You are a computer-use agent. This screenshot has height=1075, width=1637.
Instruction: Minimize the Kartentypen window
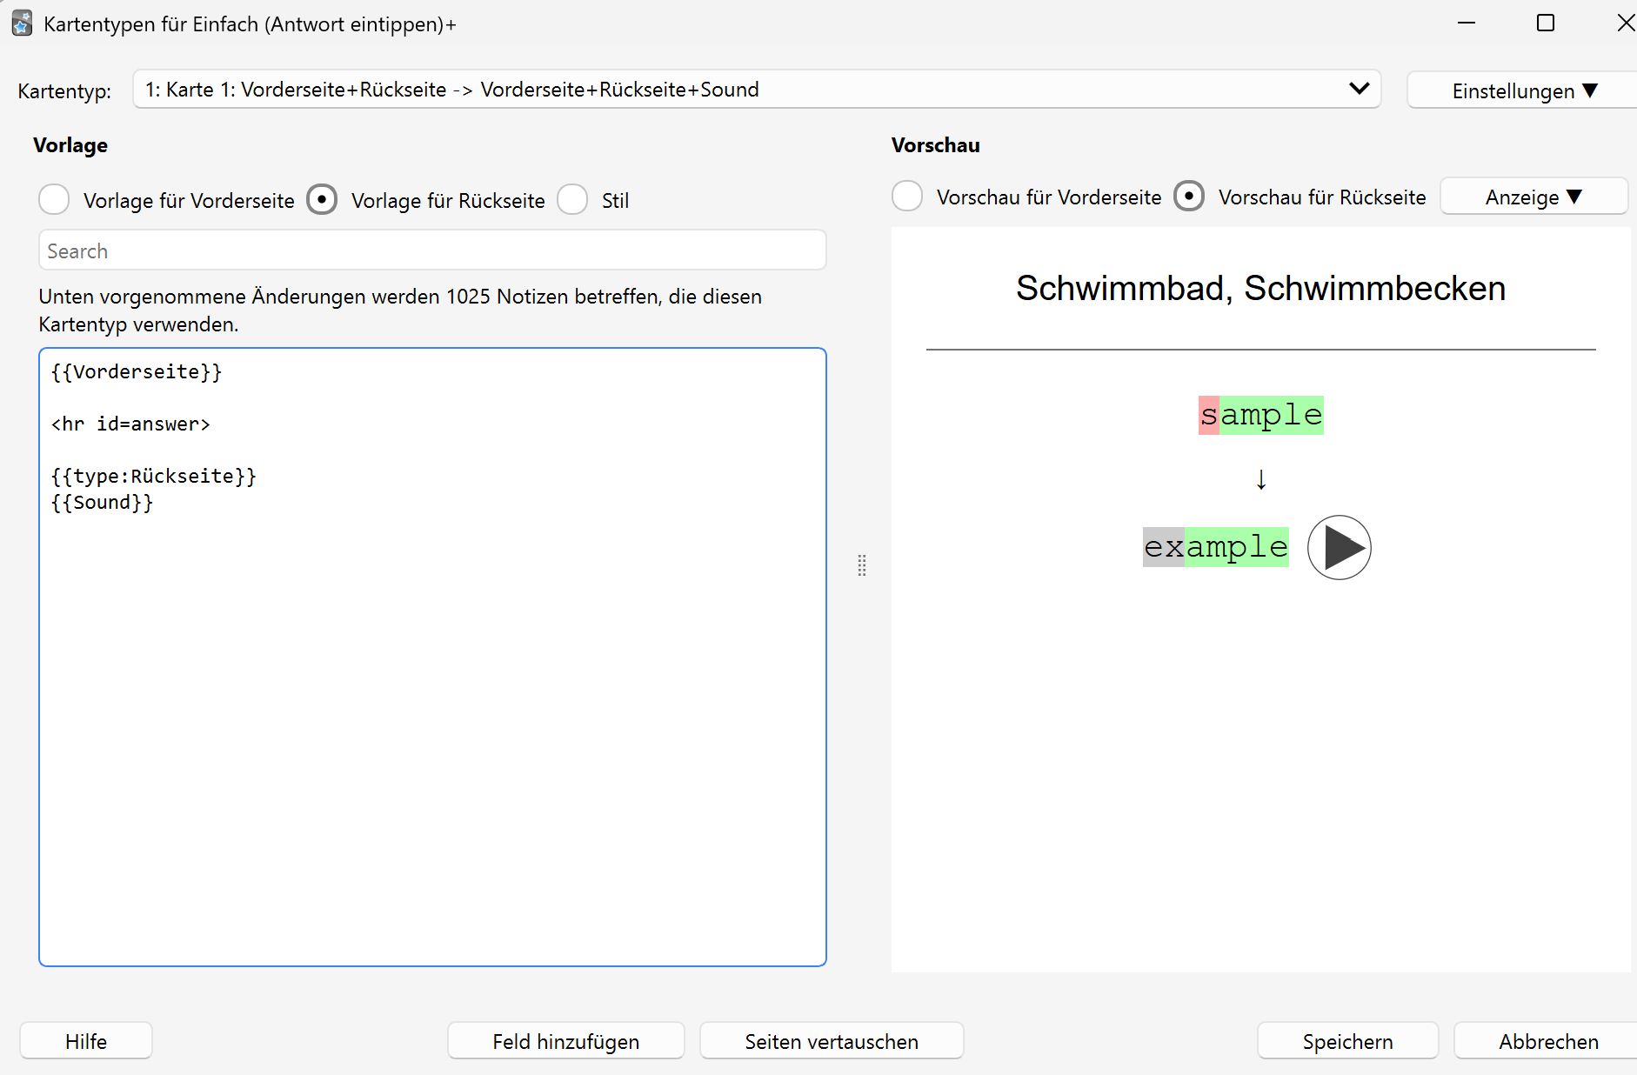click(1467, 23)
